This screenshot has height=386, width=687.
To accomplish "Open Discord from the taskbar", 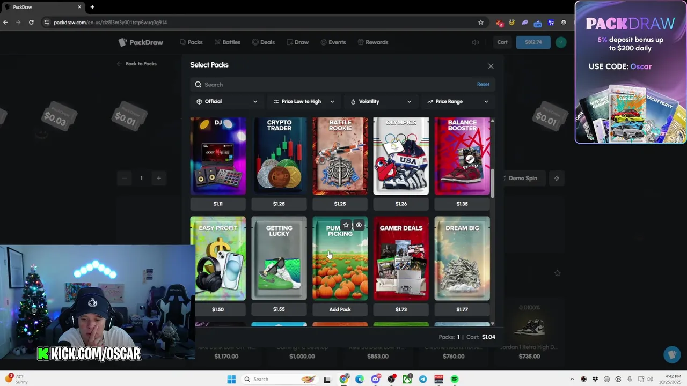I will (x=376, y=379).
